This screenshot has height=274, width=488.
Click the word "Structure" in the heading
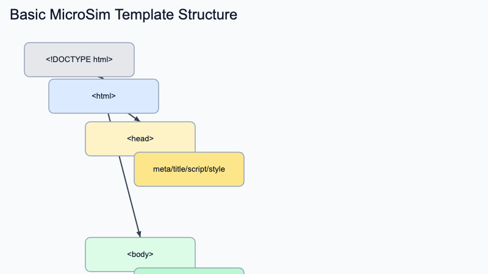point(207,15)
